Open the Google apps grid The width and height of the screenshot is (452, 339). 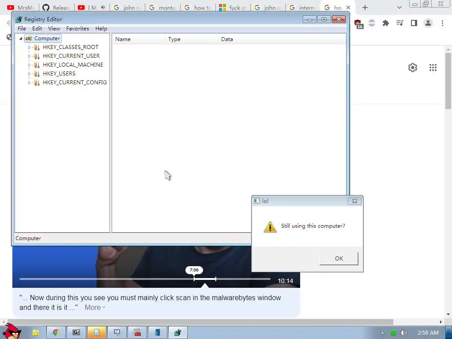tap(433, 68)
